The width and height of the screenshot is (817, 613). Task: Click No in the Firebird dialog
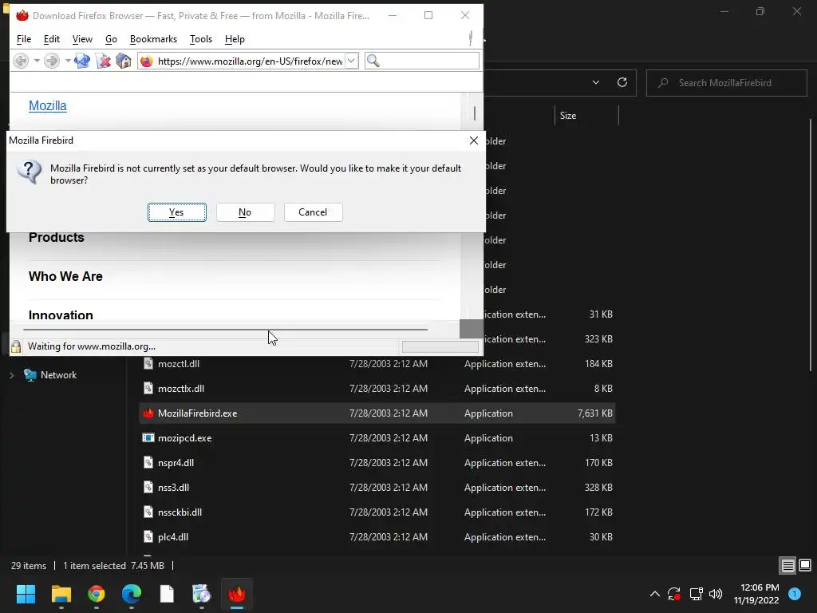[246, 212]
